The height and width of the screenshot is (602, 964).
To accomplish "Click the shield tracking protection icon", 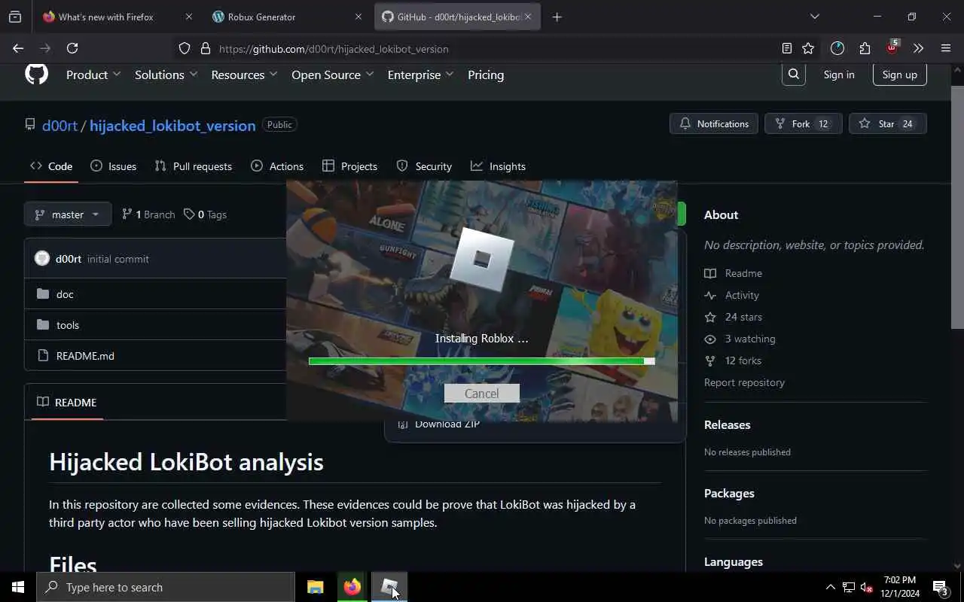I will (x=185, y=49).
